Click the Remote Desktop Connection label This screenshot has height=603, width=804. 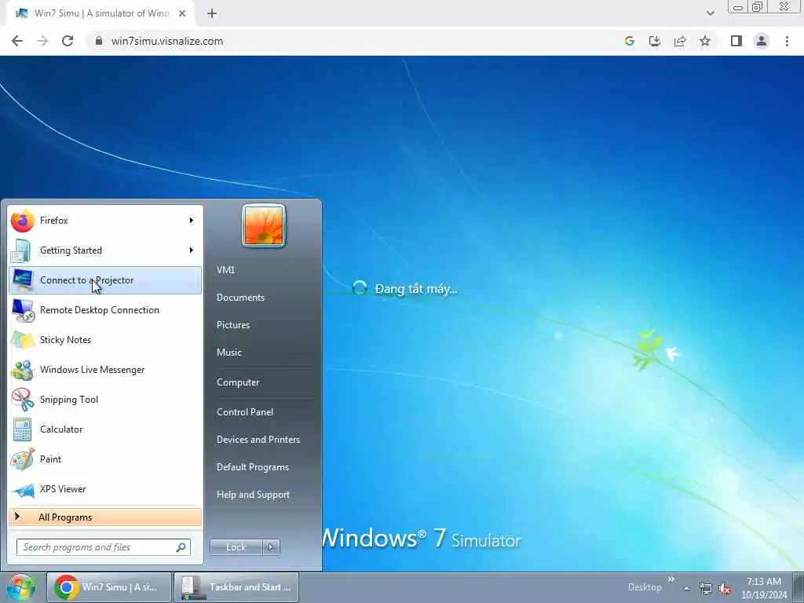click(x=100, y=310)
